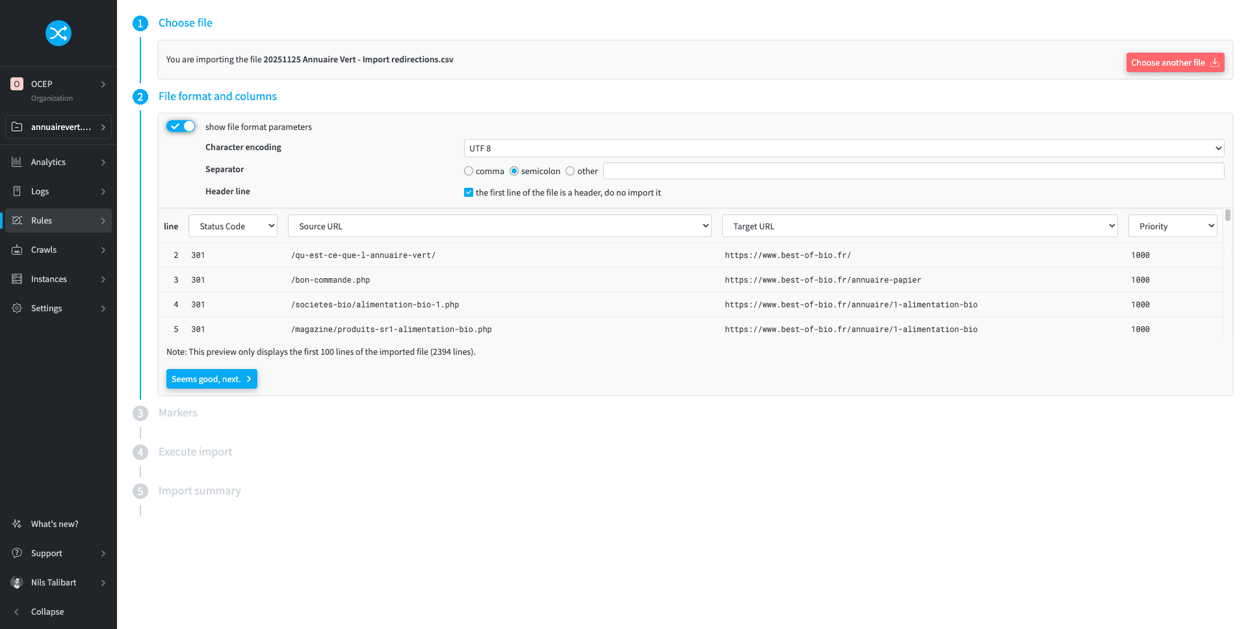Click /societes-bio/alimentation-bio-1.php source cell
The image size is (1248, 629).
[375, 305]
